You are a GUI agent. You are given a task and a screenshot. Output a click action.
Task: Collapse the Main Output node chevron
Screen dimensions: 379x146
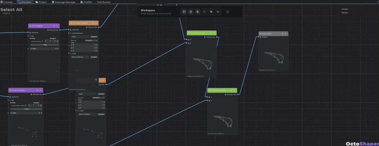(x=286, y=34)
